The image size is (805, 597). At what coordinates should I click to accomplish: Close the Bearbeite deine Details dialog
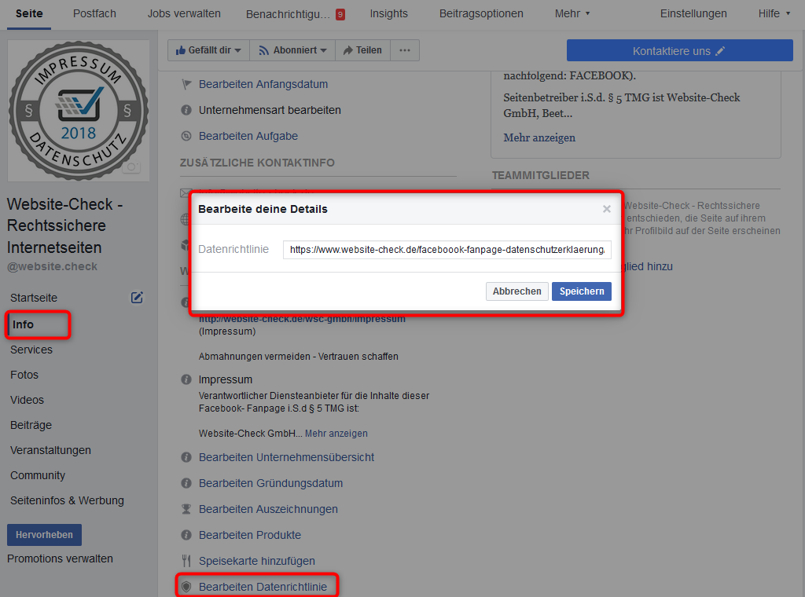[x=606, y=209]
